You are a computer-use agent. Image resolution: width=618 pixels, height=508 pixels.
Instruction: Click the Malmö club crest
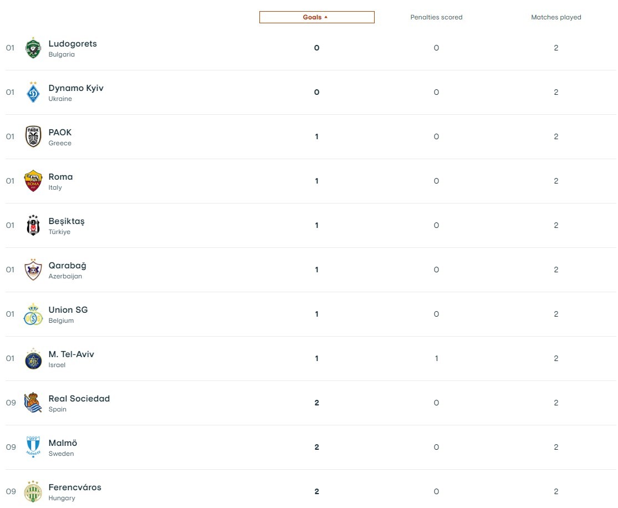click(x=33, y=447)
